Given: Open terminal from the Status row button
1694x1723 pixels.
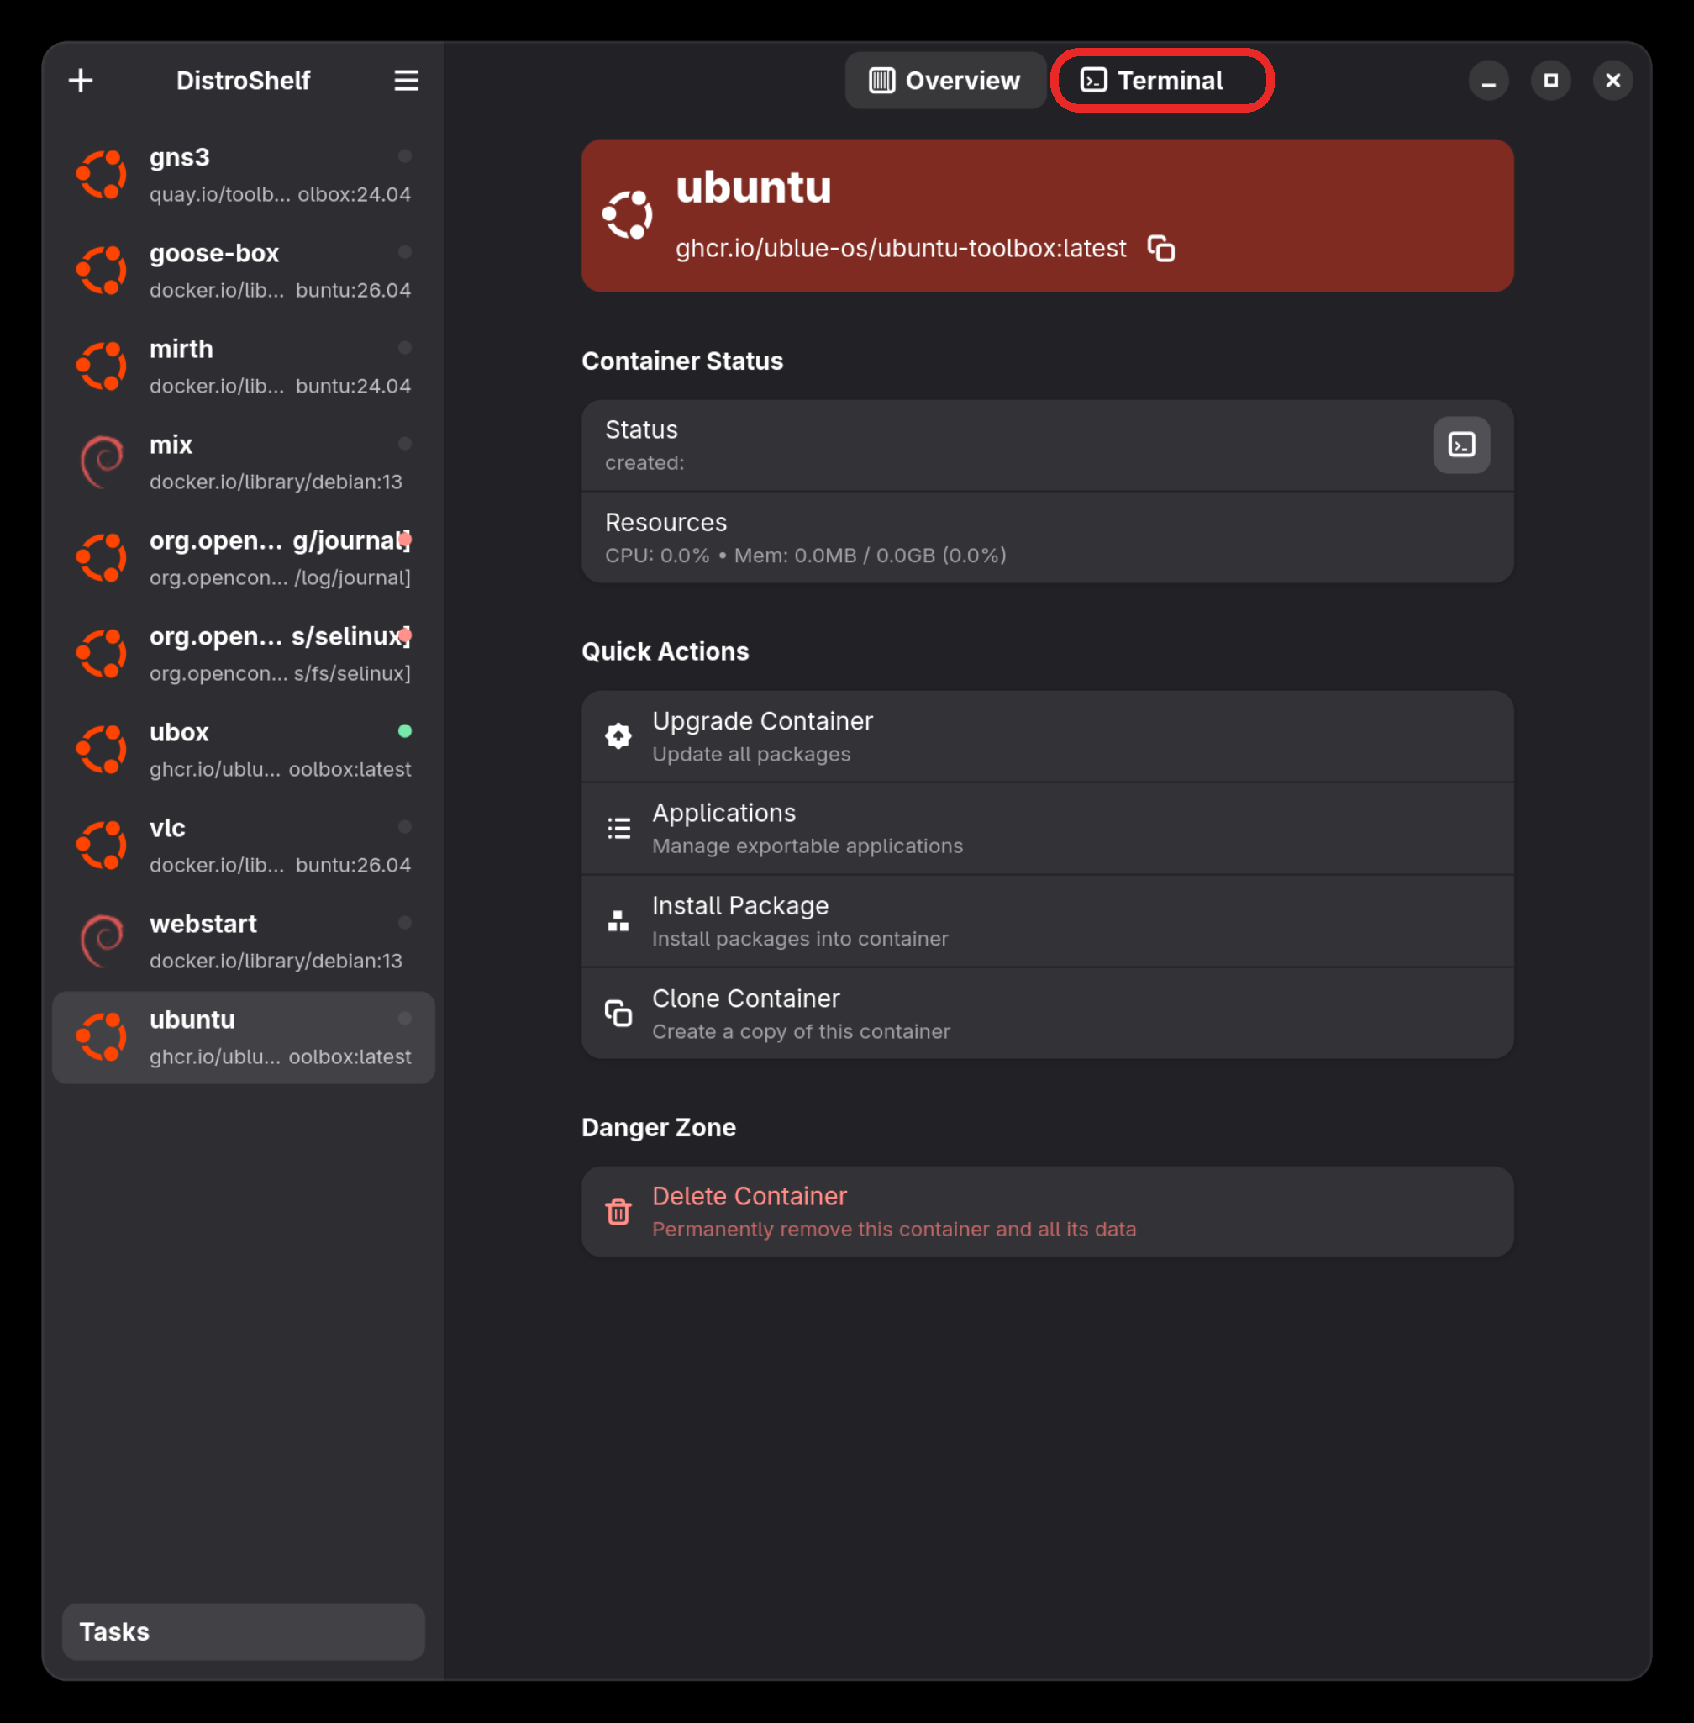Looking at the screenshot, I should 1462,445.
